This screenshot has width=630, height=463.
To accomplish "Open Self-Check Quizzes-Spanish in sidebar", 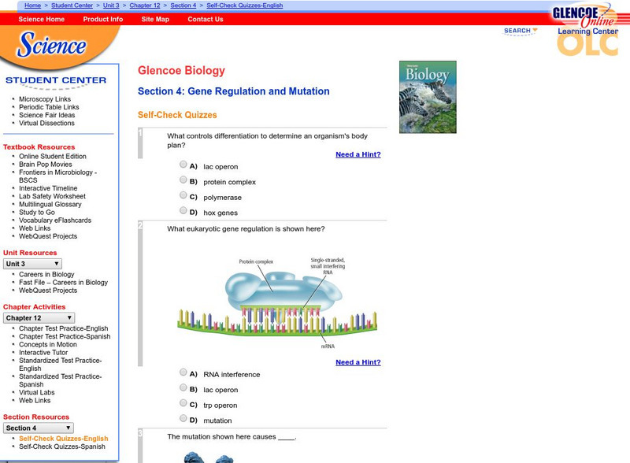I will pos(62,446).
